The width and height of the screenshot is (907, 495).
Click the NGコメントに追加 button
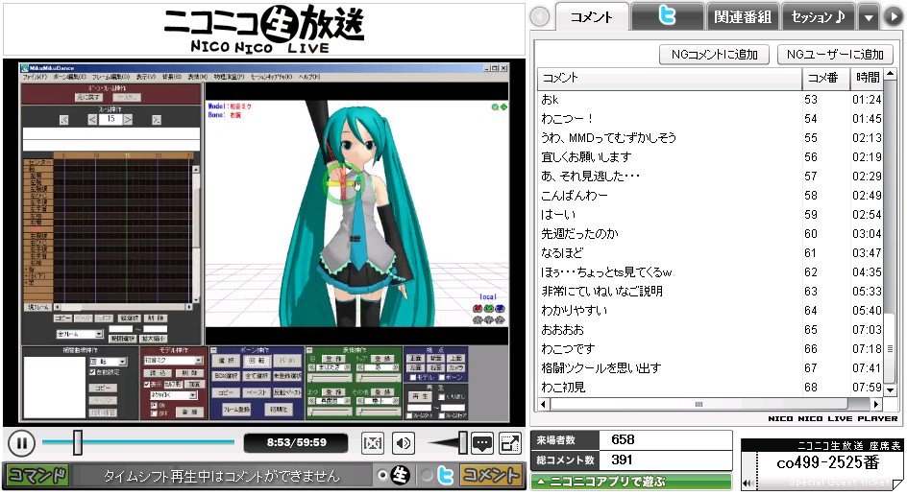tap(715, 55)
